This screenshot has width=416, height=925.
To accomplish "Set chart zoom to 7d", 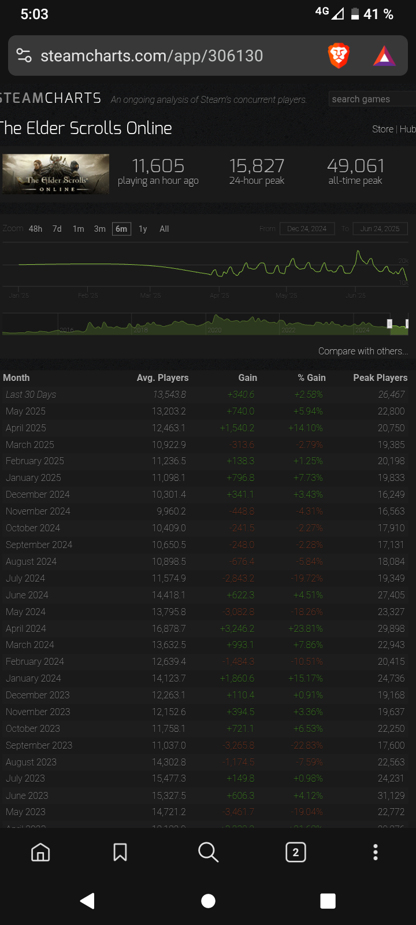I will (x=57, y=229).
